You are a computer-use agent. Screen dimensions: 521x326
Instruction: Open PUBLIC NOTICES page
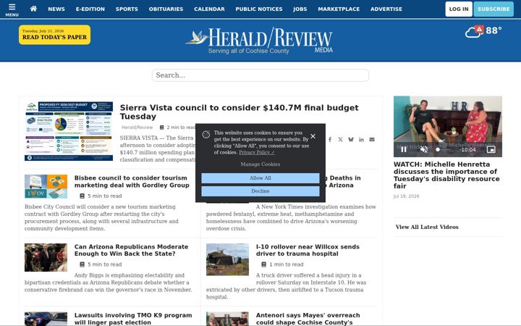tap(259, 9)
